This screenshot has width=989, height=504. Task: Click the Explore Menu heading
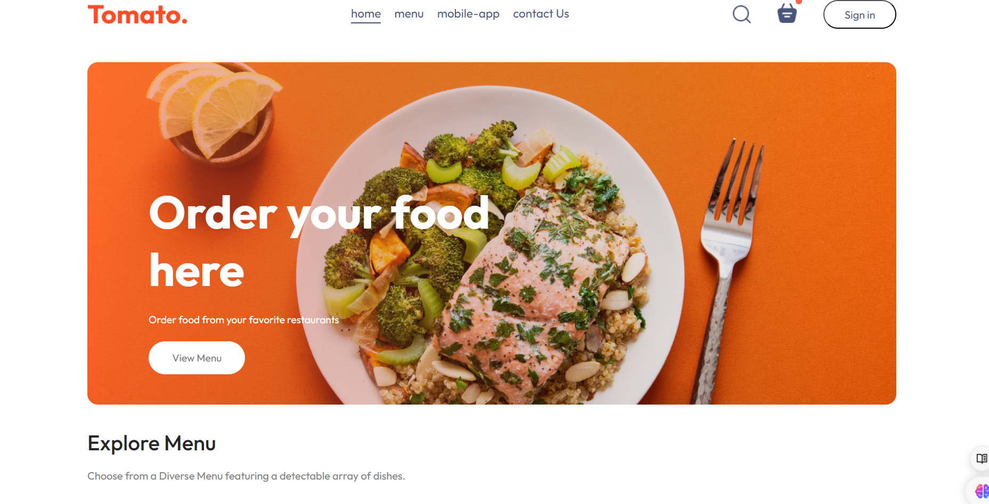click(152, 443)
